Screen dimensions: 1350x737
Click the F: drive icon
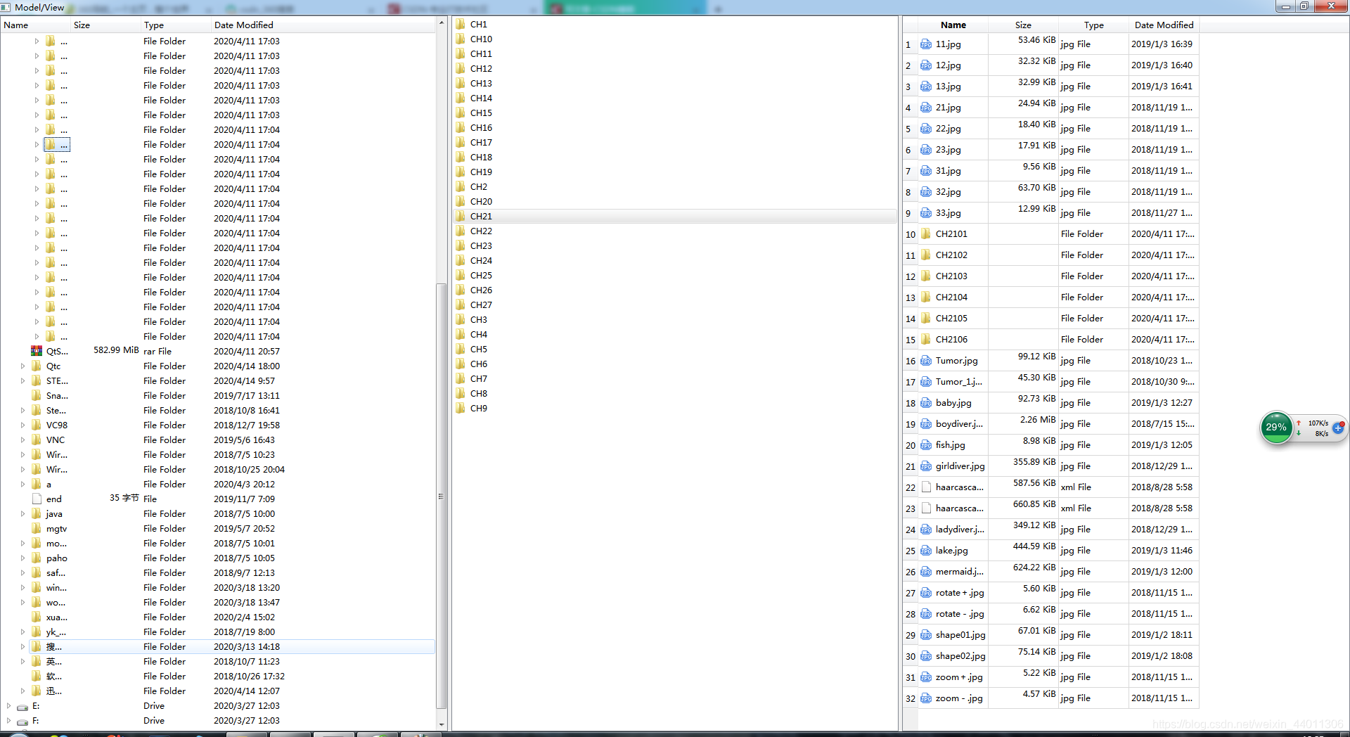[22, 721]
